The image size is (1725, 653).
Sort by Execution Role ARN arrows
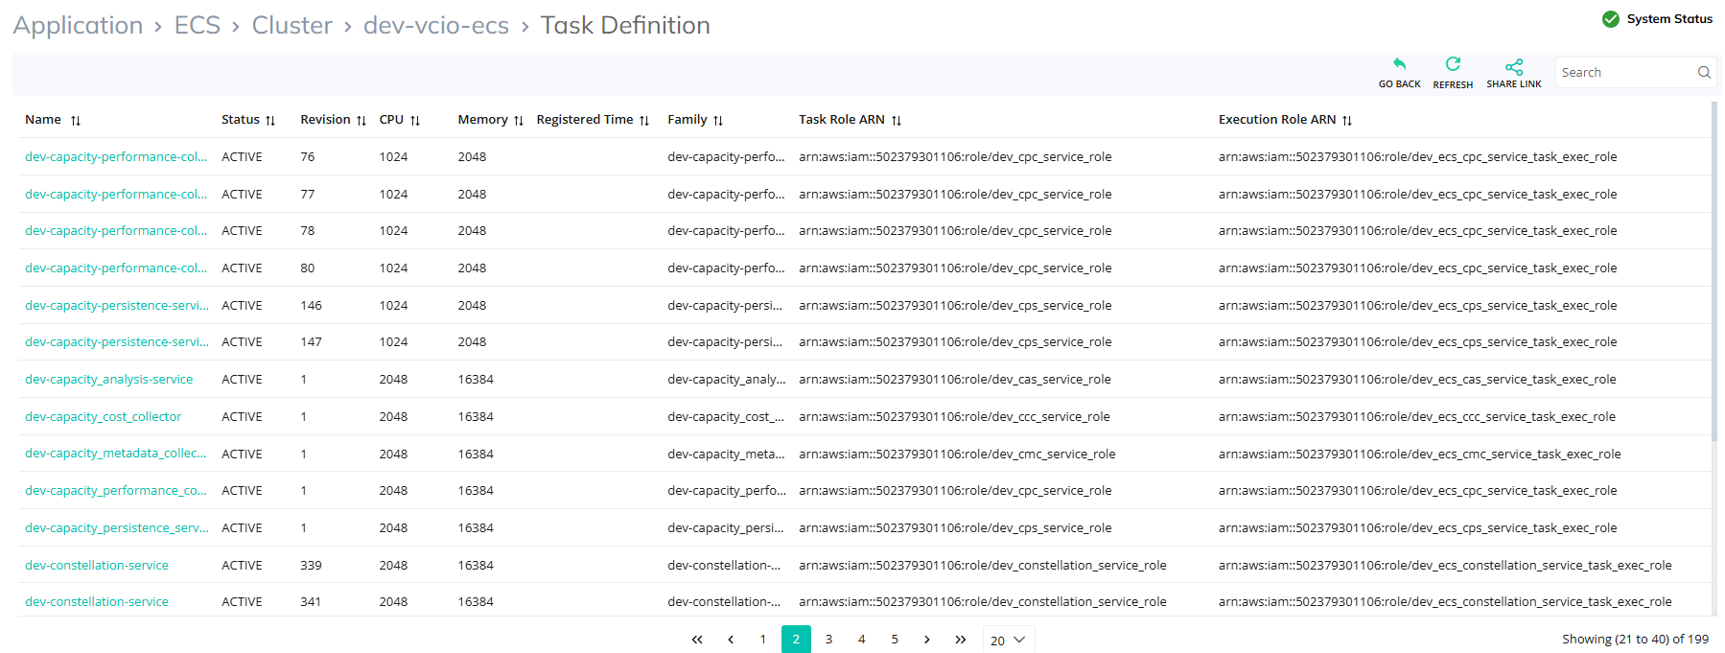coord(1347,121)
